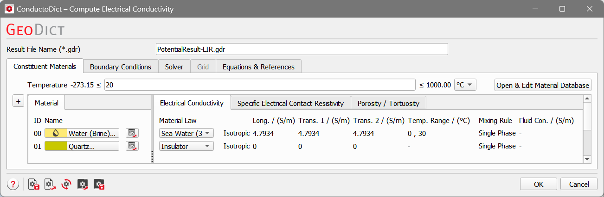Click scrollbar up arrow in materials panel
Screen dimensions: 604x197
(x=587, y=98)
